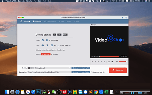Image resolution: width=152 pixels, height=95 pixels.
Task: Click the 3D toolbar button
Action: click(x=69, y=21)
